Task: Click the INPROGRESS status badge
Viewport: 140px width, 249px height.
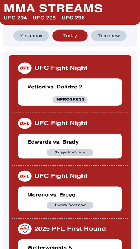Action: (x=70, y=100)
